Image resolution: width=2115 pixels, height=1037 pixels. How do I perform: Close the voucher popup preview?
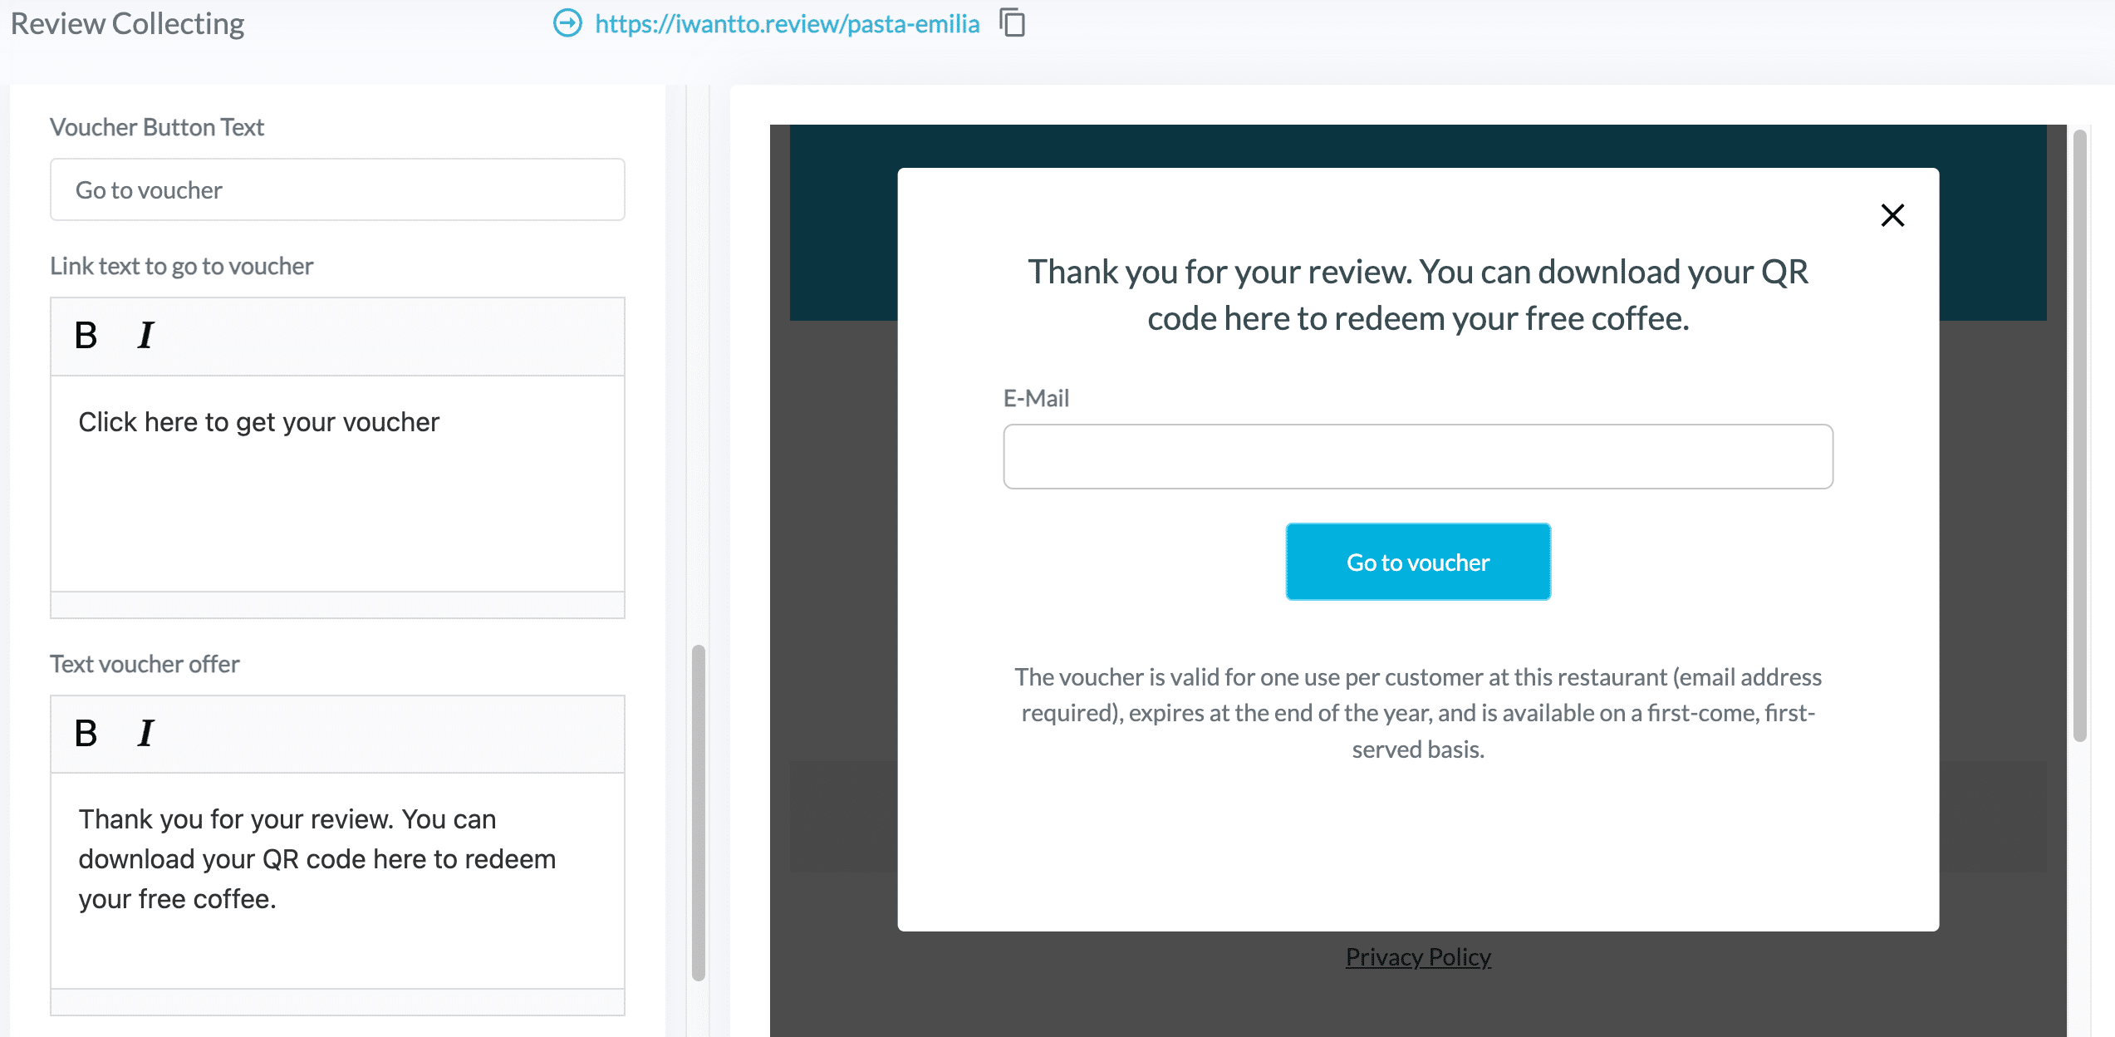coord(1892,215)
